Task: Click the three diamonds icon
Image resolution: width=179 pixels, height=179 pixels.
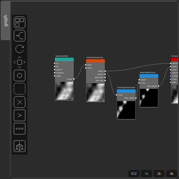Action: tap(20, 129)
